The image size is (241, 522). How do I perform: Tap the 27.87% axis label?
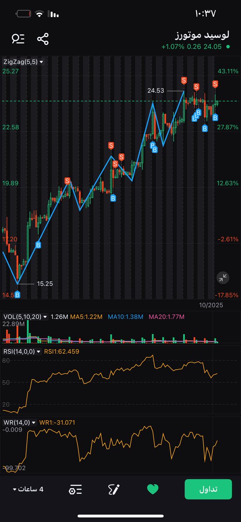pyautogui.click(x=228, y=127)
